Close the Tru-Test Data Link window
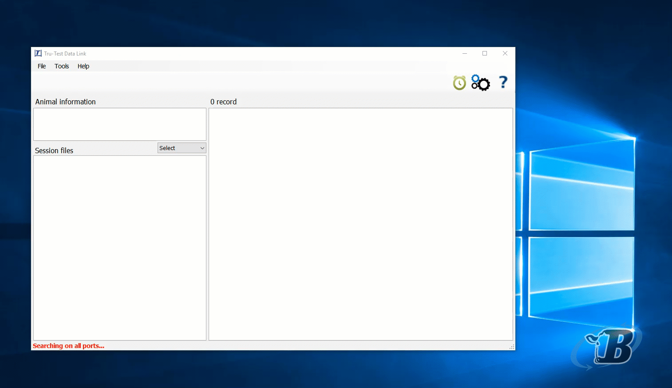672x388 pixels. pyautogui.click(x=505, y=53)
